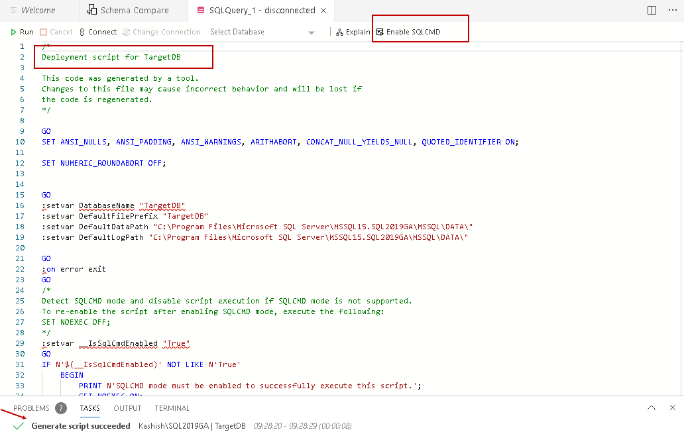Click the Kashish\SQL2019GA | TargetDB text
This screenshot has width=684, height=434.
(192, 426)
